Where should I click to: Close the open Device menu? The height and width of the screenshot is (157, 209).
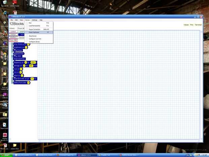pyautogui.click(x=27, y=20)
